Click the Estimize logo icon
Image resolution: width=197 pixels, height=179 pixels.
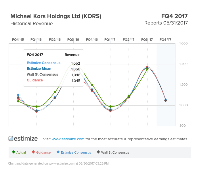point(11,138)
